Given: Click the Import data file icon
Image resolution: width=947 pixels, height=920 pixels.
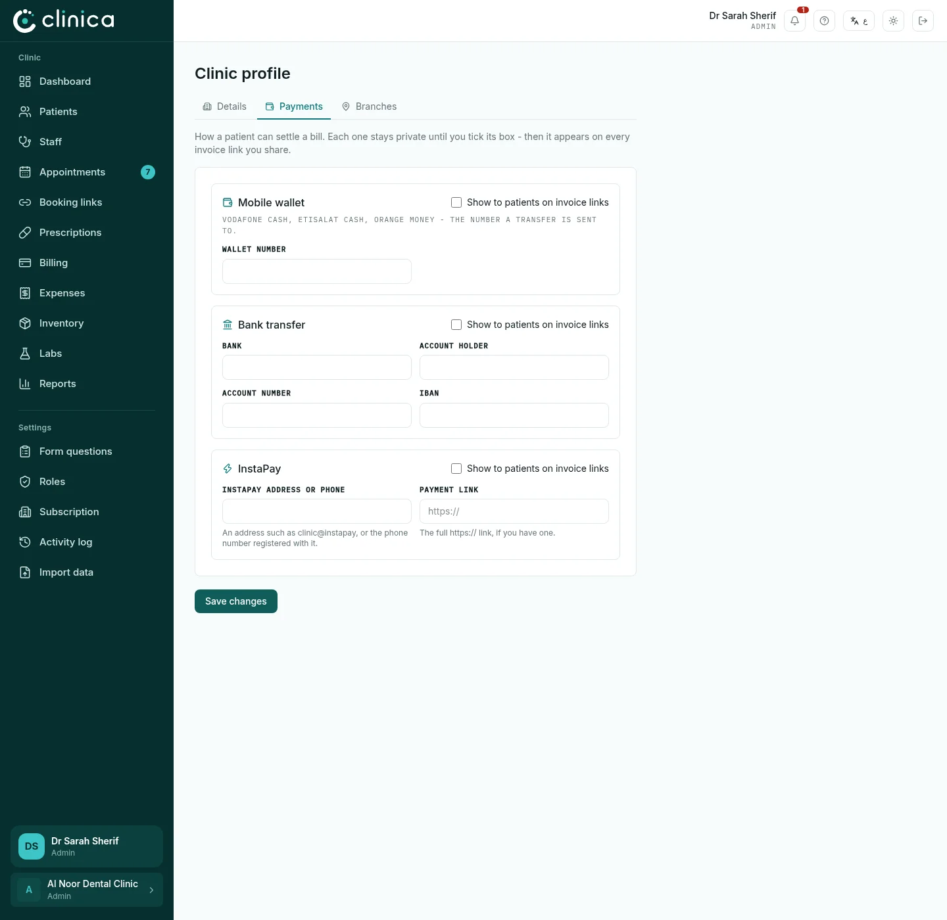Looking at the screenshot, I should 25,572.
